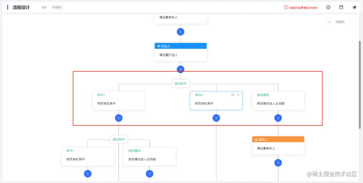The width and height of the screenshot is (363, 183).
Task: Click 条件1 title beside the 条件2 card
Action: (x=102, y=95)
